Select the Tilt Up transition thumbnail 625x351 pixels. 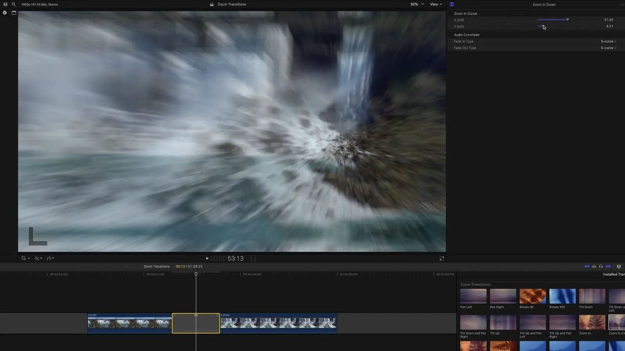point(503,322)
